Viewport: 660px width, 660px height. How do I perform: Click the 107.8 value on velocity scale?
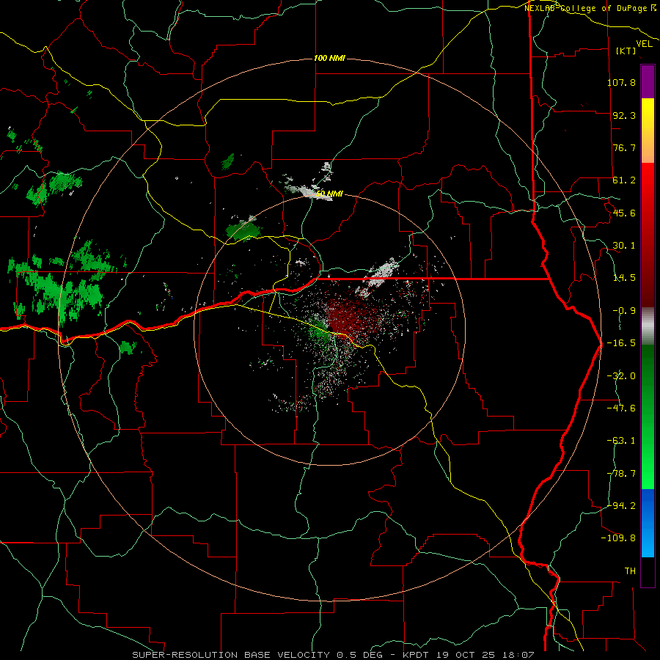point(621,82)
